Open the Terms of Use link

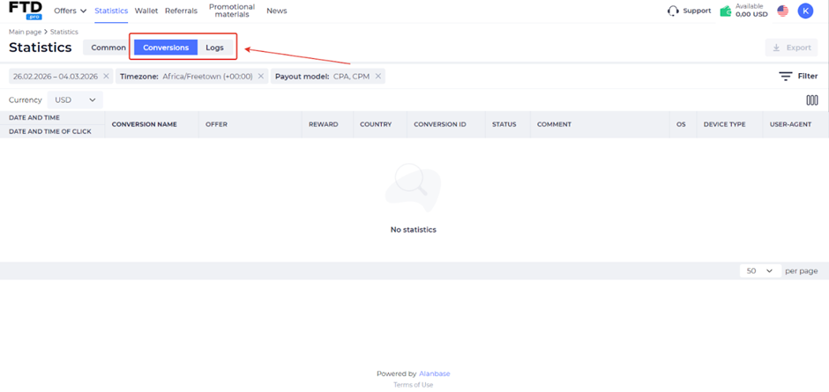tap(414, 385)
